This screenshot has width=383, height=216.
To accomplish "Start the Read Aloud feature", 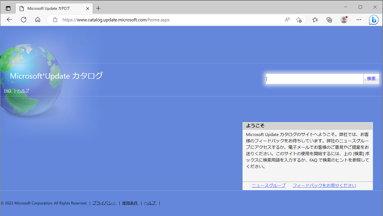I will (x=287, y=20).
